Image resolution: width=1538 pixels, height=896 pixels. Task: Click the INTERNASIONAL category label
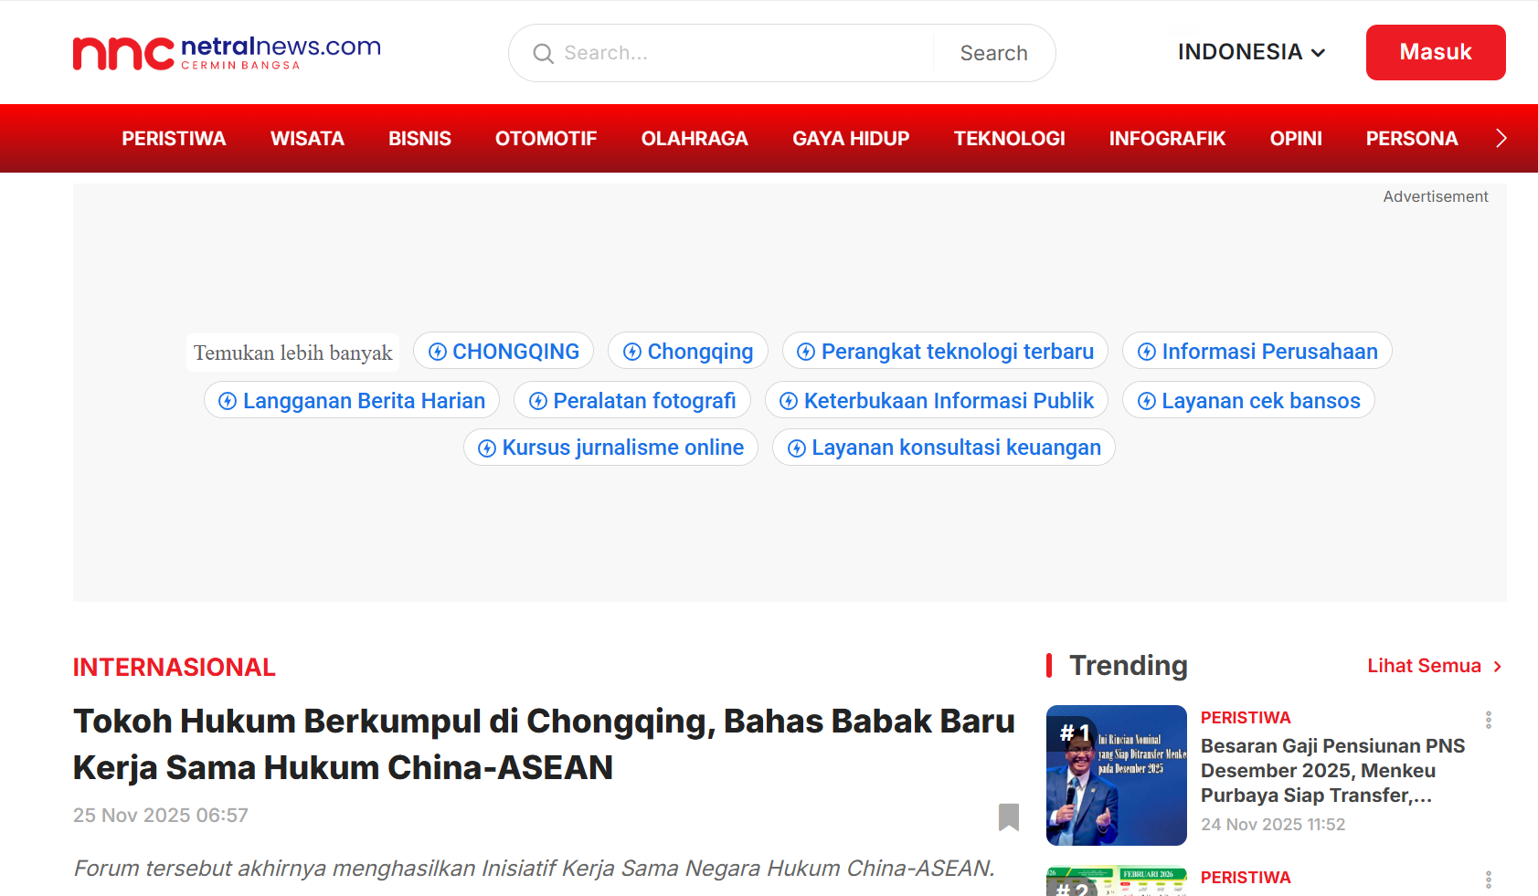pos(174,668)
